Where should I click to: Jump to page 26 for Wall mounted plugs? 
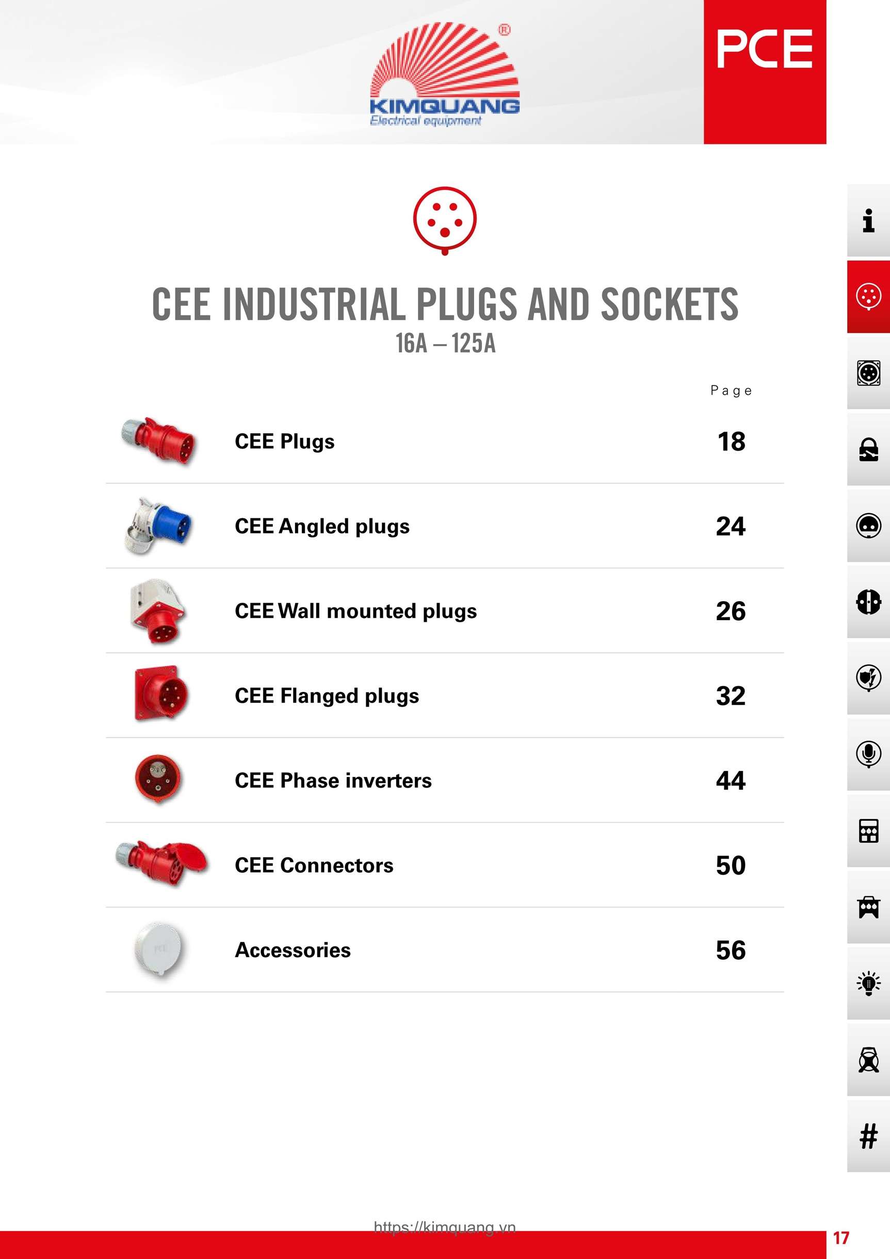point(731,611)
